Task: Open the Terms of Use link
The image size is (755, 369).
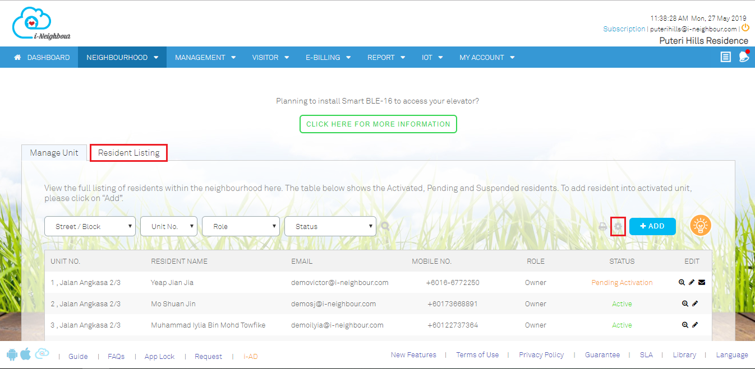Action: click(x=477, y=354)
